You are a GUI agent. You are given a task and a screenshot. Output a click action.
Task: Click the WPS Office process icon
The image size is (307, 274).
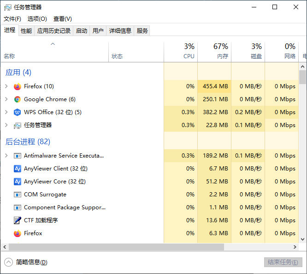[x=18, y=112]
